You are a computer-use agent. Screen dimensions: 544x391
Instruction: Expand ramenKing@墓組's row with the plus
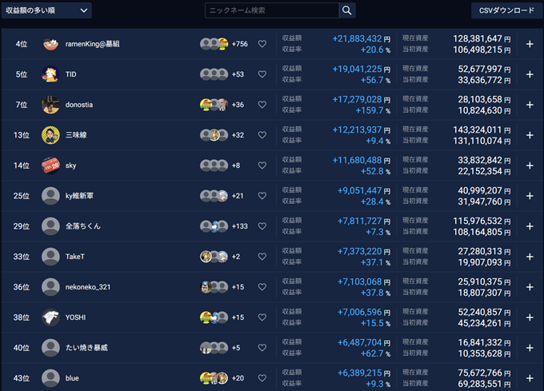coord(530,44)
